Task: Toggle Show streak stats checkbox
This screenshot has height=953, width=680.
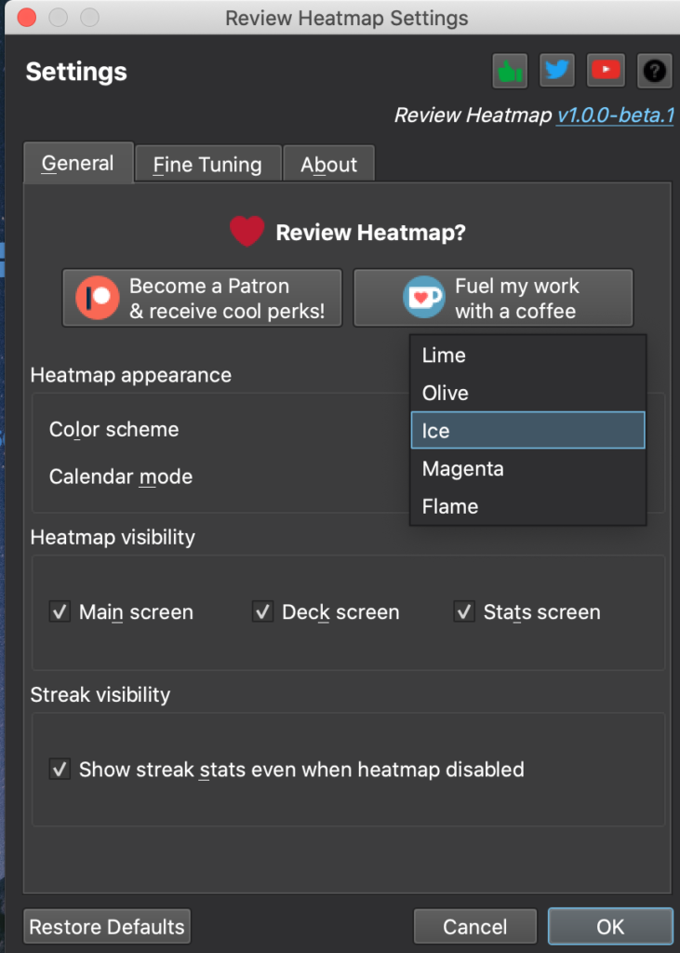Action: click(x=60, y=770)
